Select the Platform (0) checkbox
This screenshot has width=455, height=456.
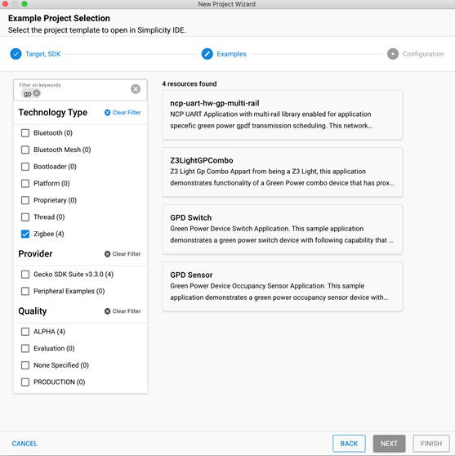click(x=25, y=184)
